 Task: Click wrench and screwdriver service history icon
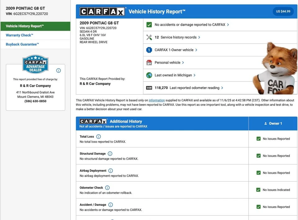click(149, 37)
